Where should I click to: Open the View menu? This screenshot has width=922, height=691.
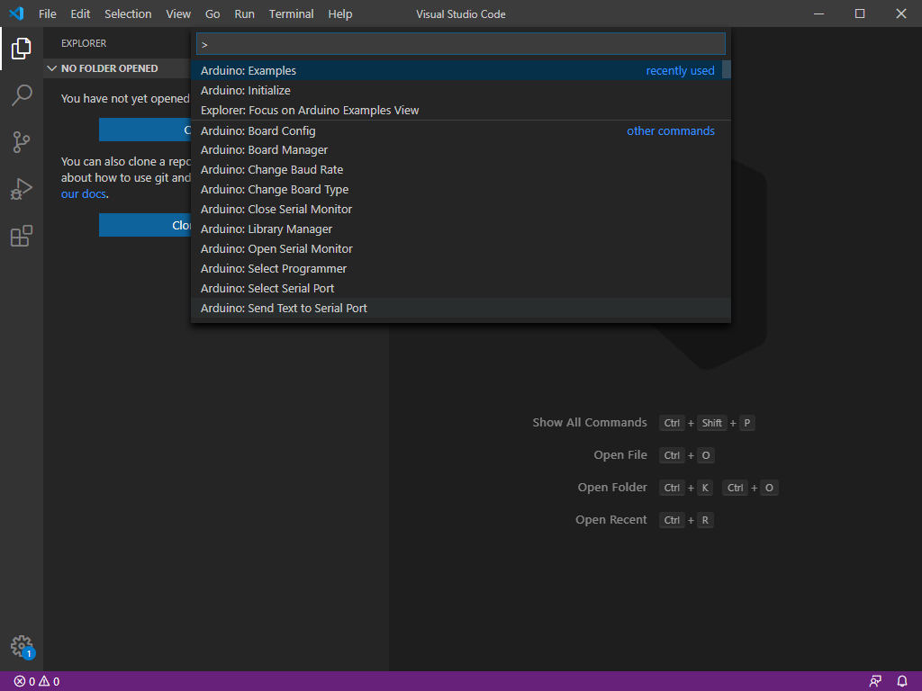(178, 13)
